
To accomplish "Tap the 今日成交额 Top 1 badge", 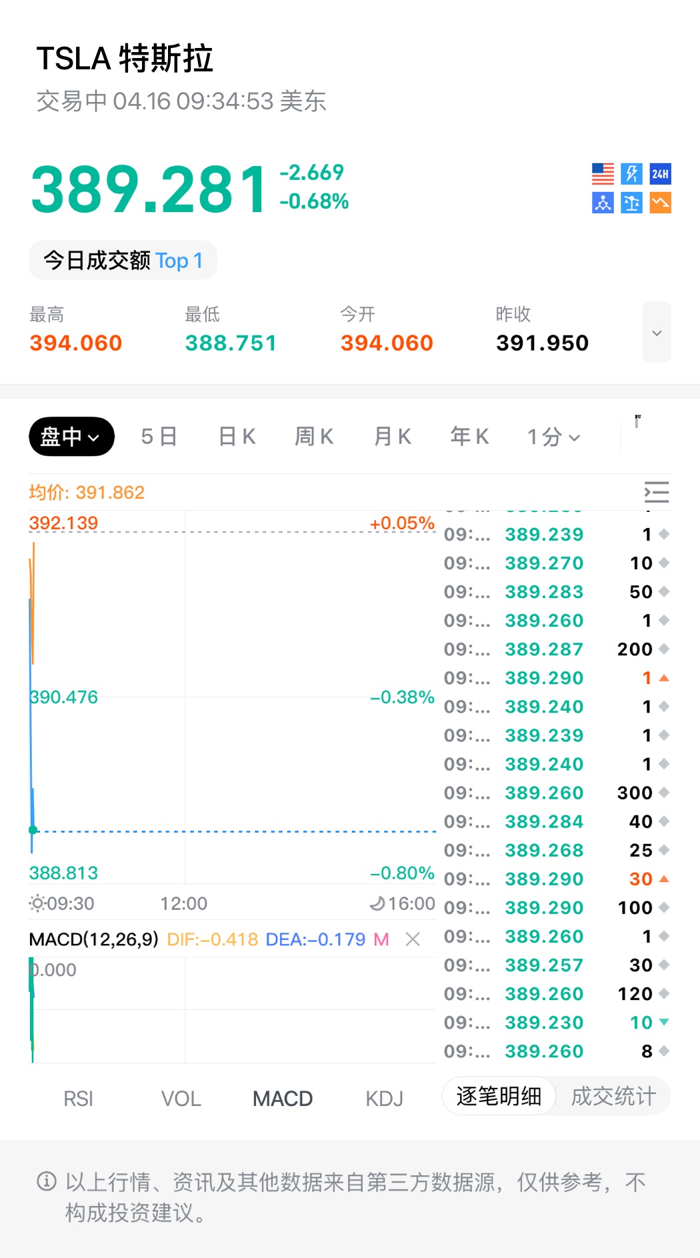I will coord(123,261).
